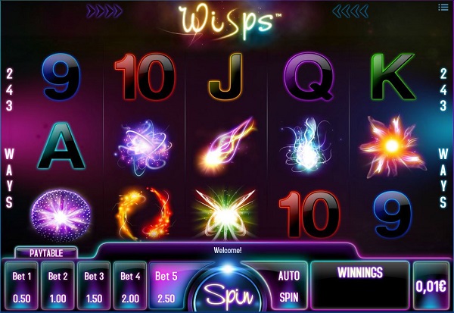Start the reels with the Spin button

tap(228, 295)
